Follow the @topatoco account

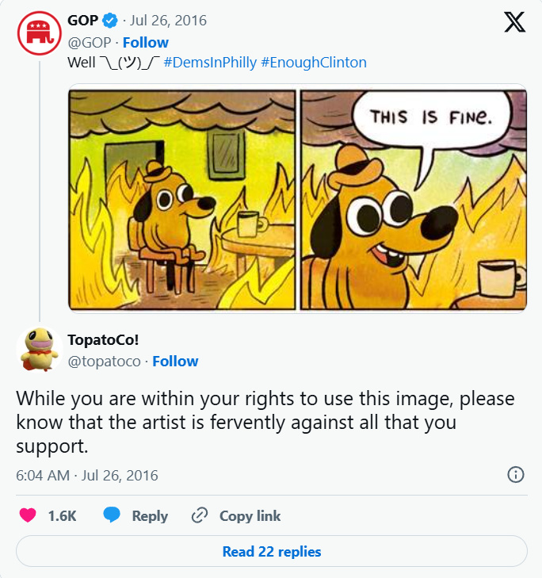pos(175,362)
